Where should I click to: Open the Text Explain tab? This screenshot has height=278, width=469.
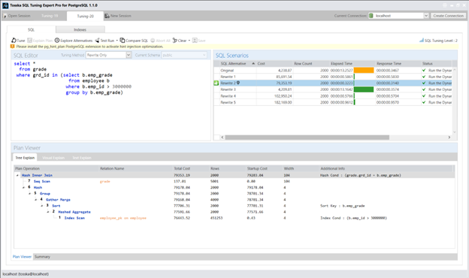coord(82,158)
